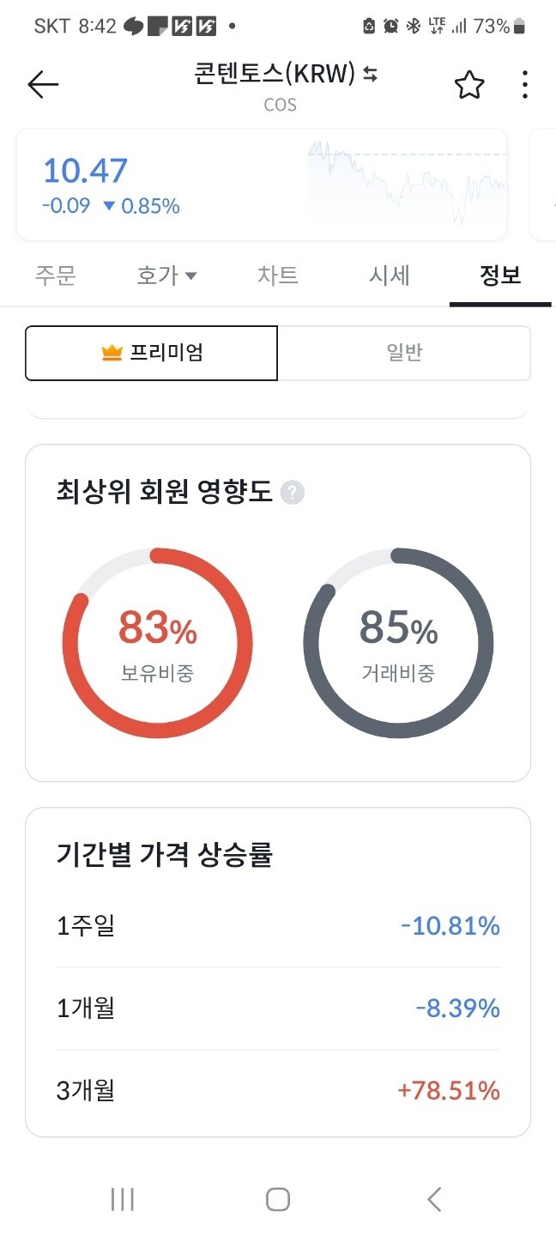Add 콘텐토스 to favorites via star icon
This screenshot has height=1236, width=556.
468,83
